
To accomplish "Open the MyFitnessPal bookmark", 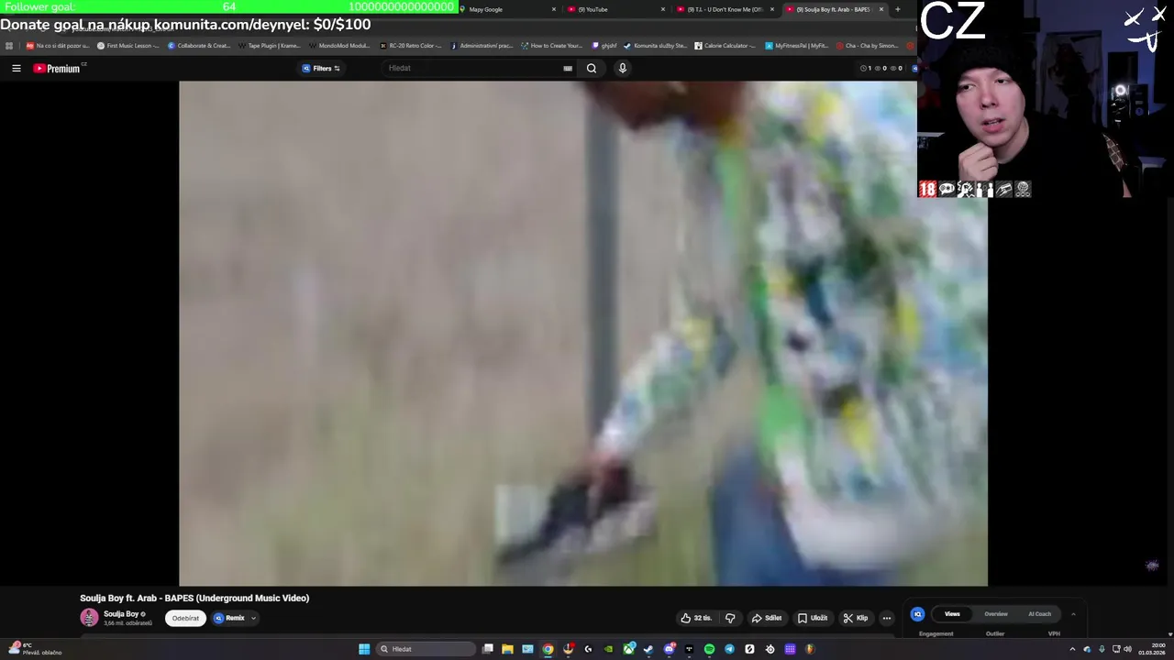I will point(796,45).
